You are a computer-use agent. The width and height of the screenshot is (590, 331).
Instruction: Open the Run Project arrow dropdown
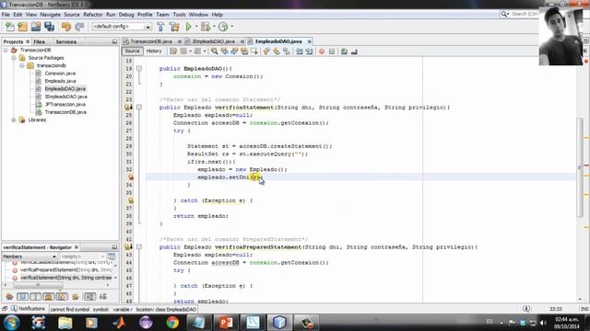(x=196, y=27)
